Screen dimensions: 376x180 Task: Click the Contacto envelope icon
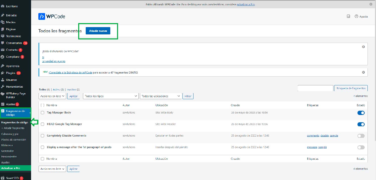3,50
